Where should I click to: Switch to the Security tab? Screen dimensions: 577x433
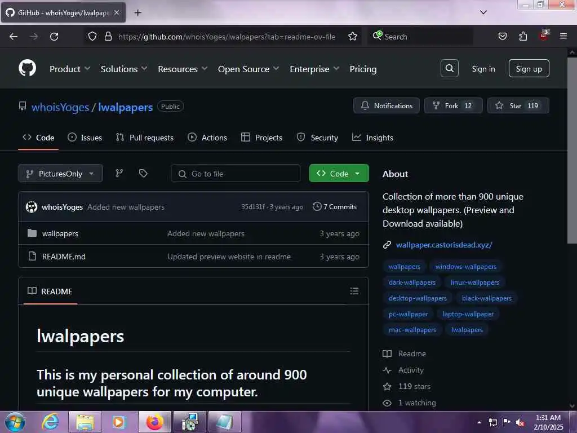317,138
